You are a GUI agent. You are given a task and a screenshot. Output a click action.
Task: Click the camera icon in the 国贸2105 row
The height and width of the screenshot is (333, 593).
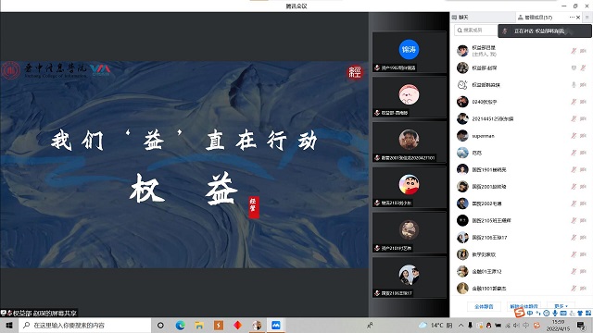pos(583,220)
